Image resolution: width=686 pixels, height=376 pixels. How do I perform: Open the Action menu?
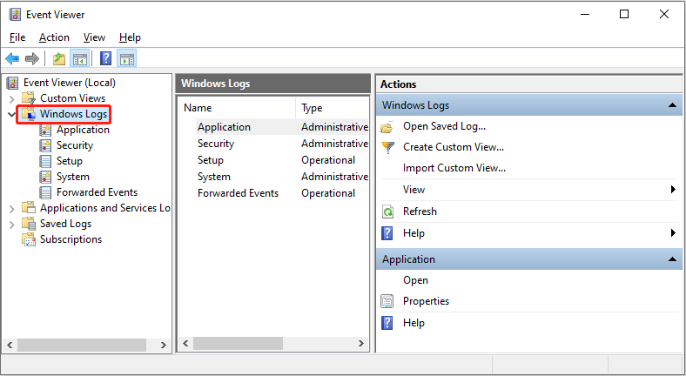pyautogui.click(x=54, y=37)
